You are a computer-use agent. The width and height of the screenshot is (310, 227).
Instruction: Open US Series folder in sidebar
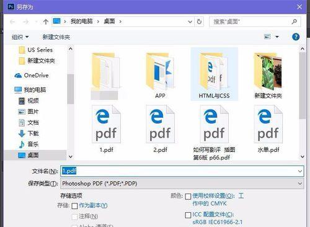(x=36, y=50)
